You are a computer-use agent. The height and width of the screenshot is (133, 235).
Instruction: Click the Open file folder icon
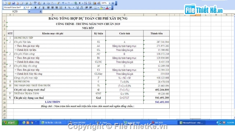click(9, 3)
